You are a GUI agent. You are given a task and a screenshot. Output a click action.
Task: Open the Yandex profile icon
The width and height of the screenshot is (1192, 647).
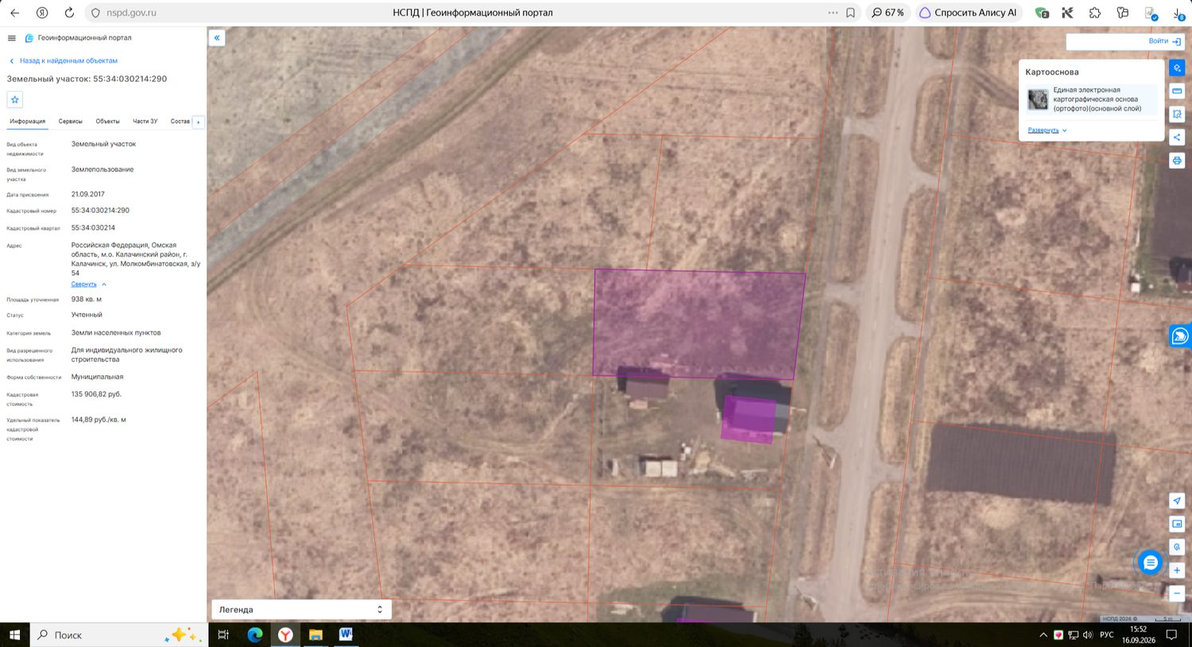pos(42,13)
